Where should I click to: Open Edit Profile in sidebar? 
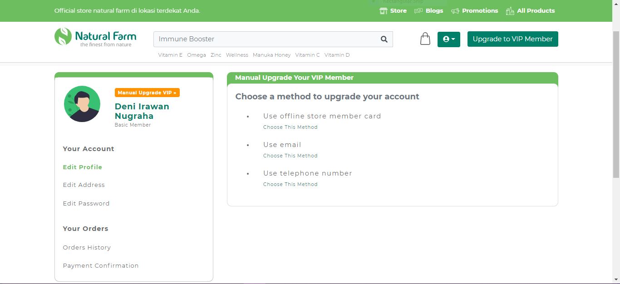point(82,167)
